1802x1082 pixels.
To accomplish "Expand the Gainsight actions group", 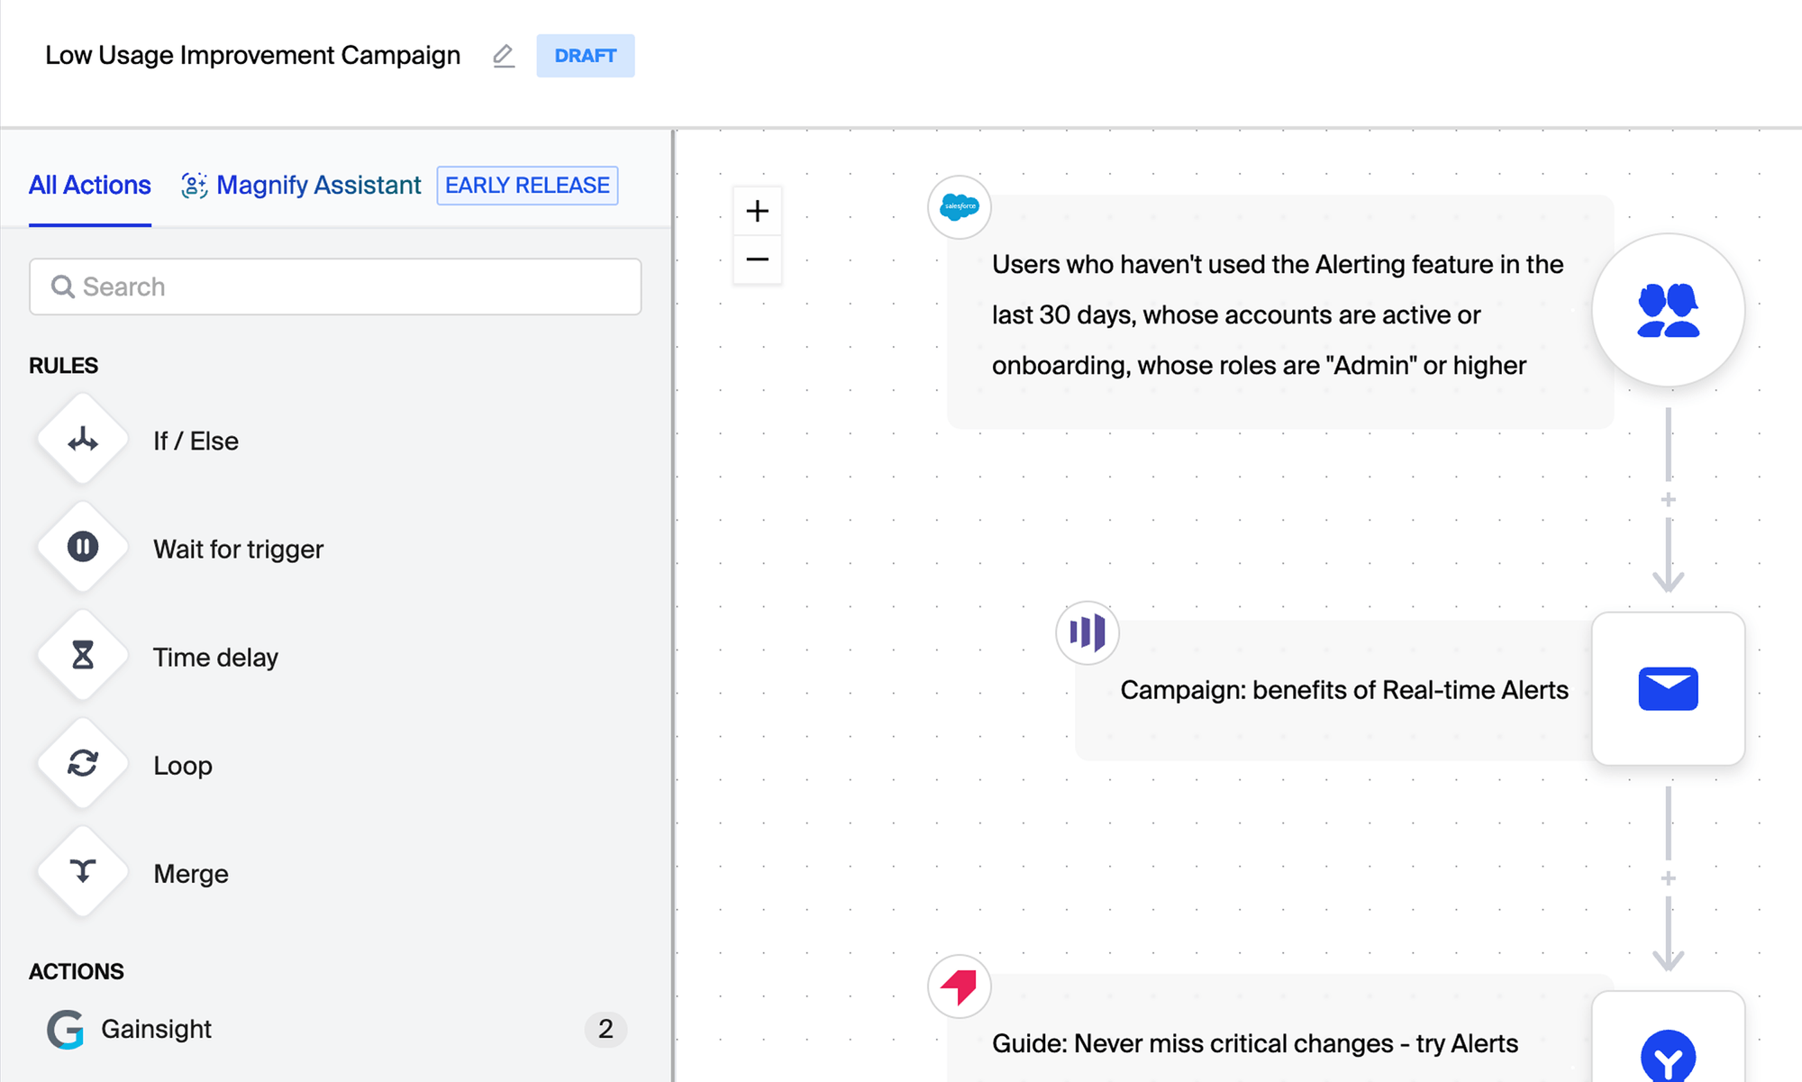I will click(x=336, y=1029).
